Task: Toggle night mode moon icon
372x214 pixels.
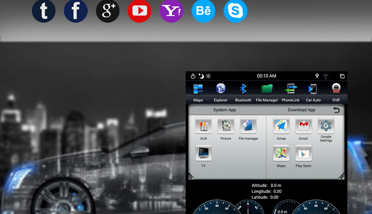Action: point(201,76)
